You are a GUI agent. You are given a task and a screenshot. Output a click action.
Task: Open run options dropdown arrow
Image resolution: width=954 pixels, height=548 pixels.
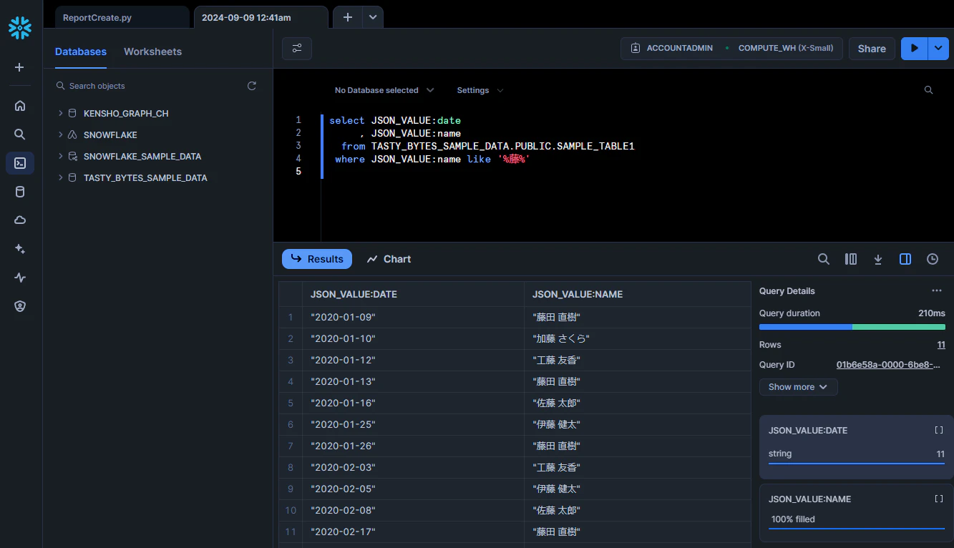click(x=938, y=49)
